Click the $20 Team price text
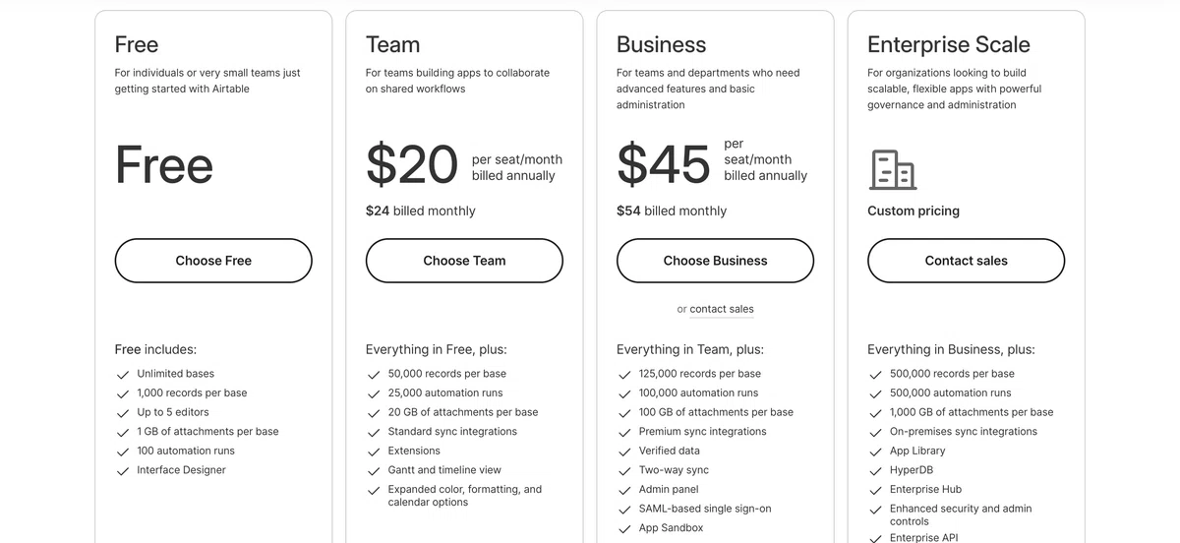Screen dimensions: 1180x543 tap(412, 164)
